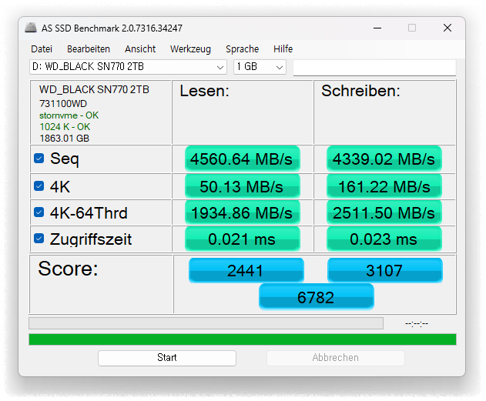The width and height of the screenshot is (486, 401).
Task: Open the Bearbeiten menu
Action: click(89, 49)
